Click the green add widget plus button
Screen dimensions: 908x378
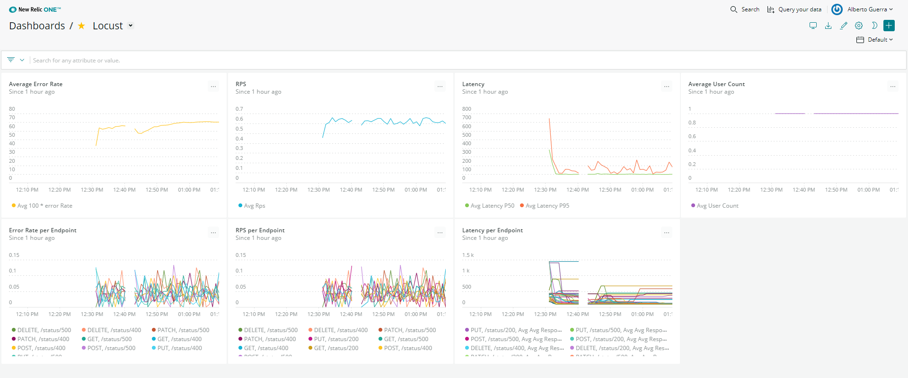pos(889,26)
